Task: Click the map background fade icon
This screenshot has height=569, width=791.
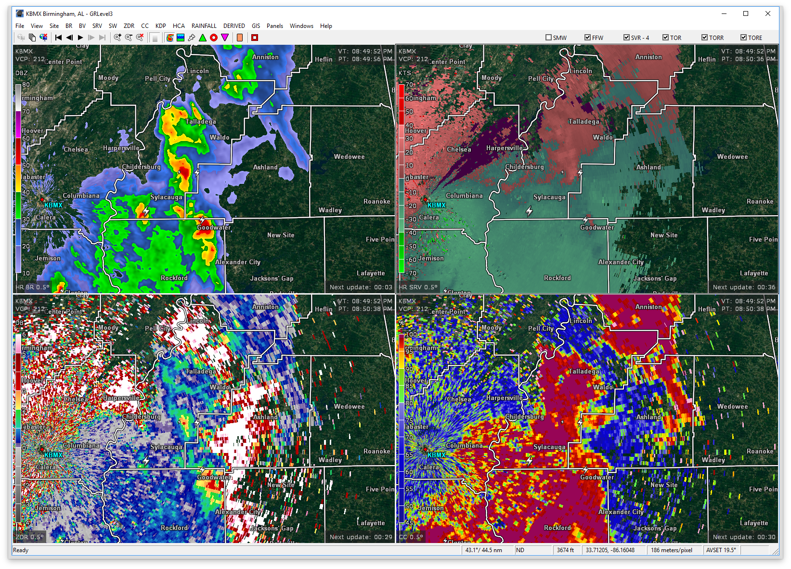Action: [x=155, y=37]
